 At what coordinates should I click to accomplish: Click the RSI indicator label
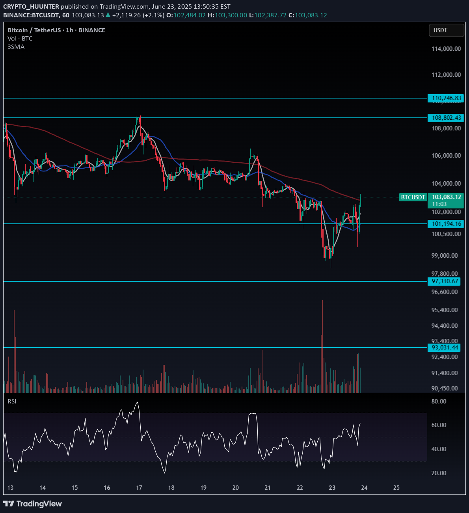point(12,401)
